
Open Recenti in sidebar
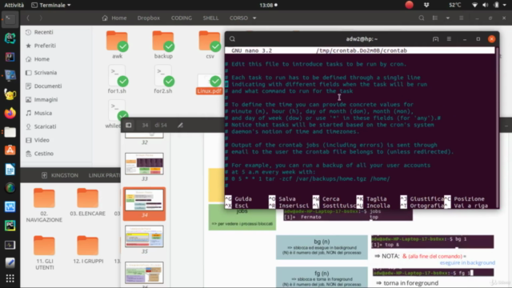point(44,32)
